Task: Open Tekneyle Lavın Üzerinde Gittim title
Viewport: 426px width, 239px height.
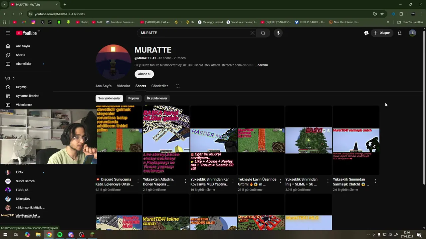Action: point(257,182)
